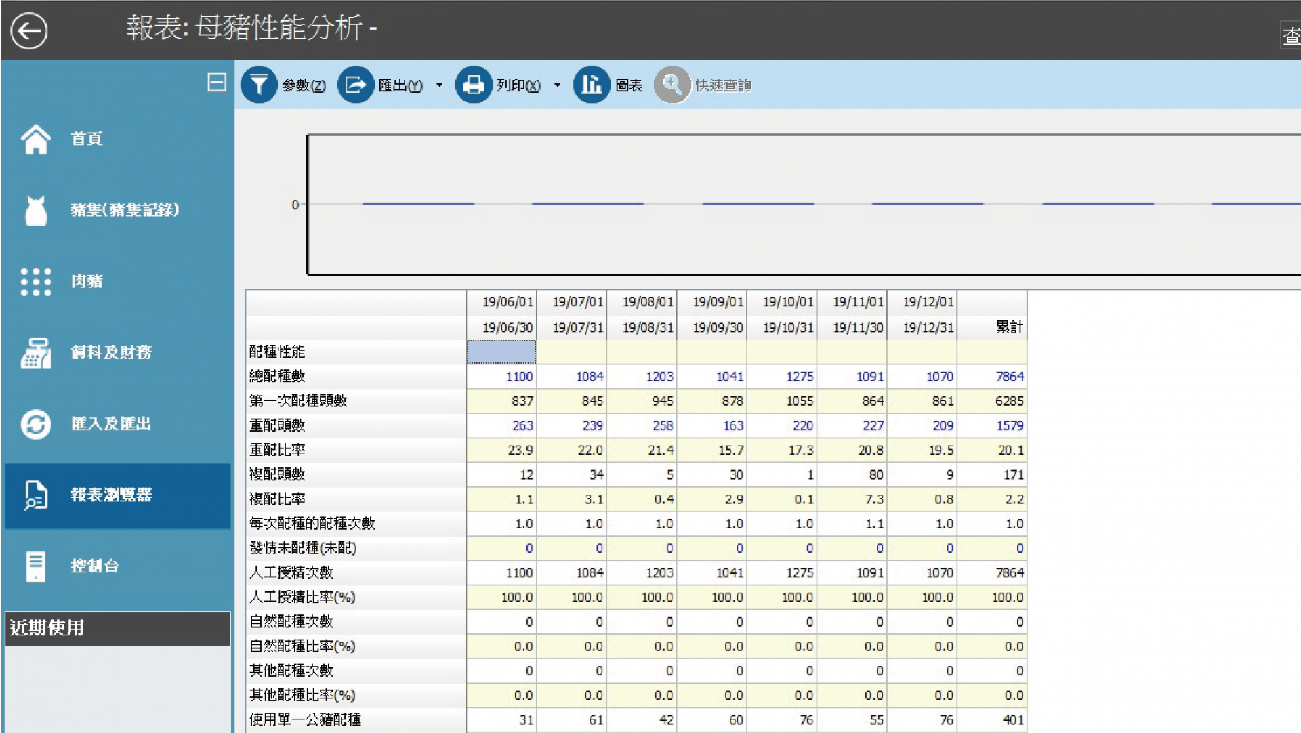Click the chart area above the table

tap(804, 205)
